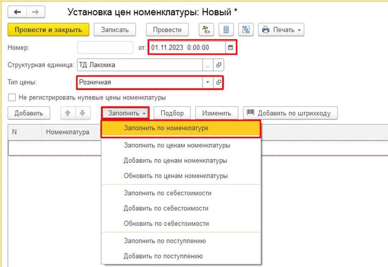Select Обновить по ценам номенклатуры
Image resolution: width=388 pixels, height=267 pixels.
pyautogui.click(x=181, y=176)
